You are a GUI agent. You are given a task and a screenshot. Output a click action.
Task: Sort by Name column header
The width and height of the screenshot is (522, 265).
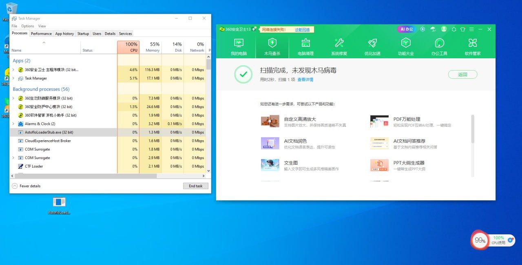[45, 47]
